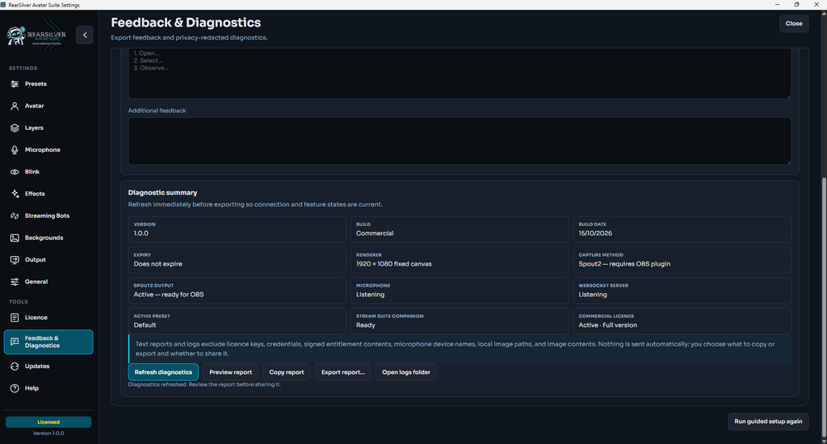
Task: Select the Effects sparkle icon
Action: (15, 194)
